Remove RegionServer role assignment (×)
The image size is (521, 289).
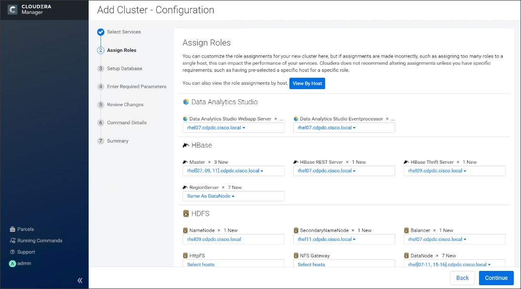[223, 188]
